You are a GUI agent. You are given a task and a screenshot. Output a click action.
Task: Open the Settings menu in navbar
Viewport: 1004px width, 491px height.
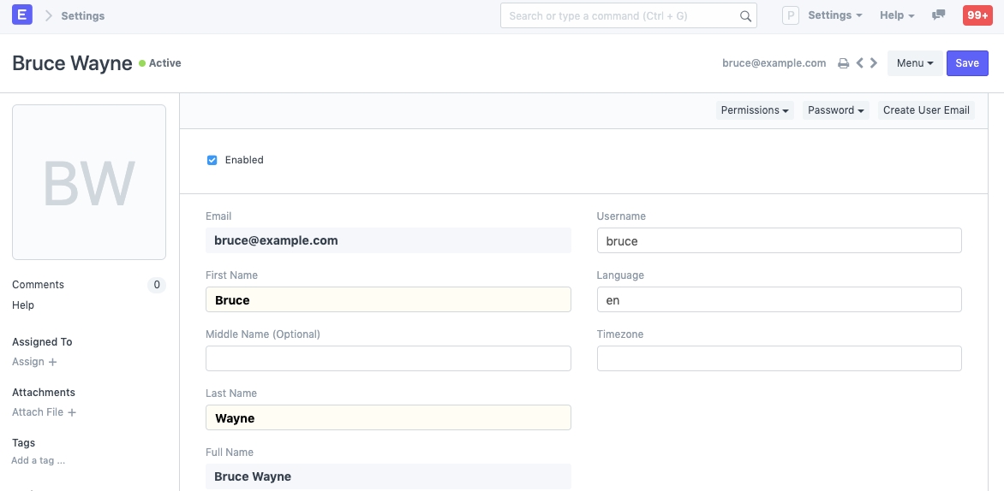pyautogui.click(x=834, y=15)
